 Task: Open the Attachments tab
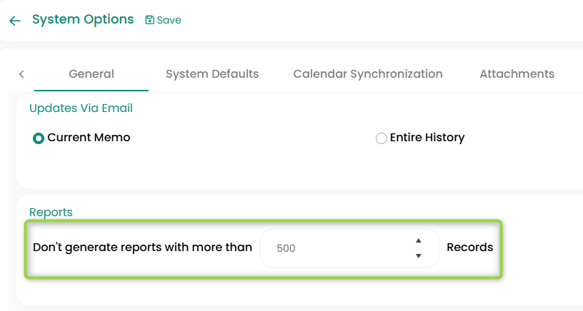(517, 74)
